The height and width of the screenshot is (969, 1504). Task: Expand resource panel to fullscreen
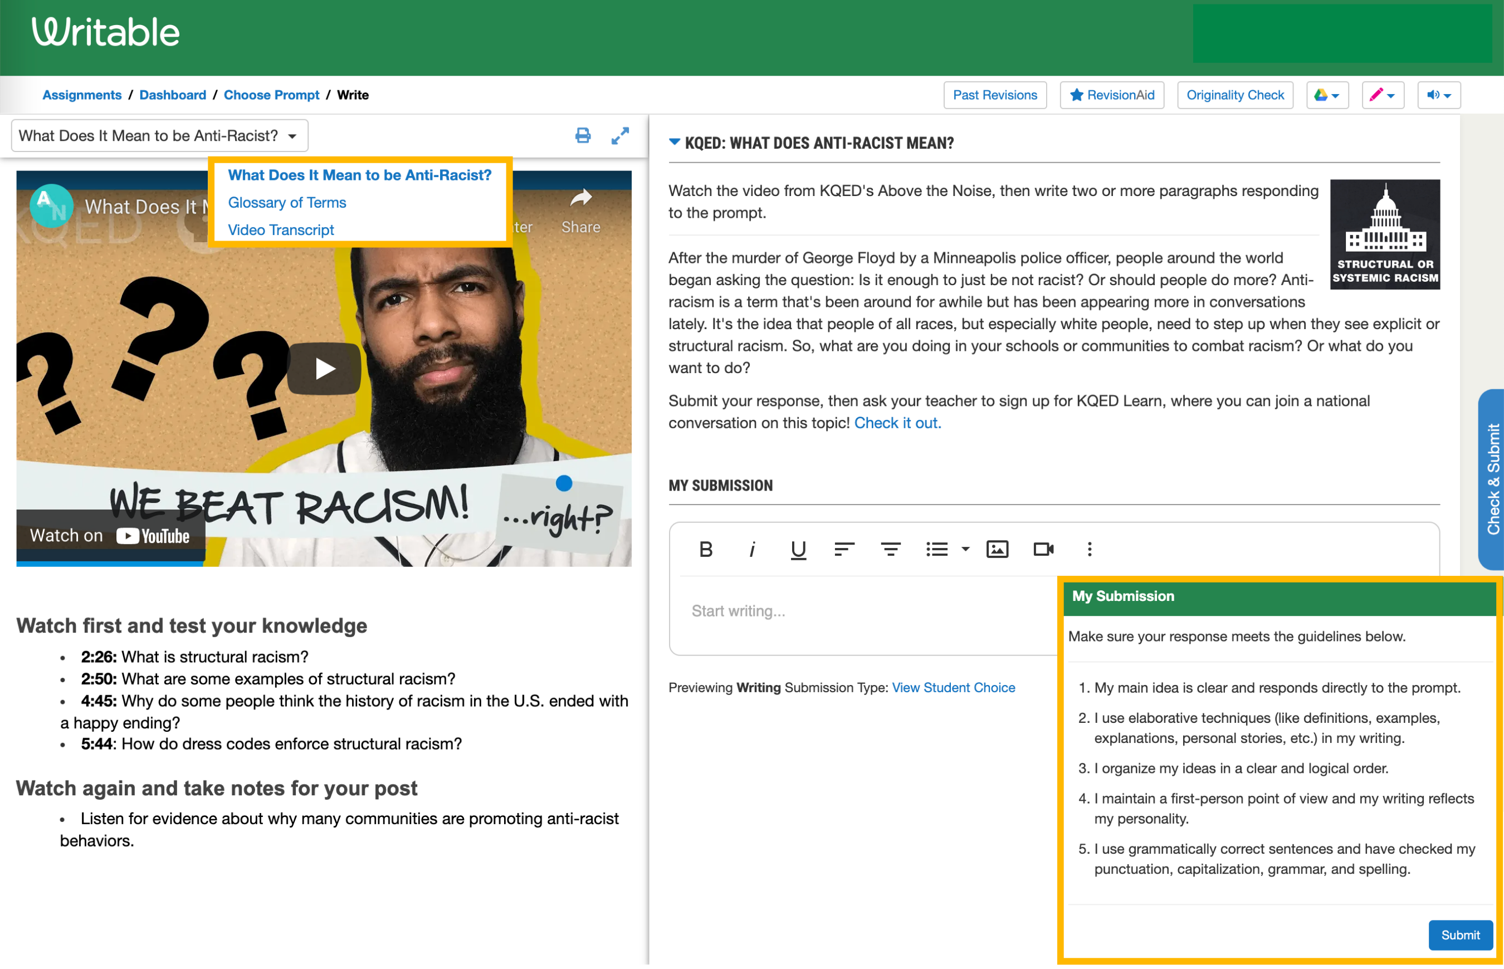coord(620,136)
